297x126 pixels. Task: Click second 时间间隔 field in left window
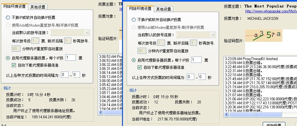pyautogui.click(x=76, y=75)
